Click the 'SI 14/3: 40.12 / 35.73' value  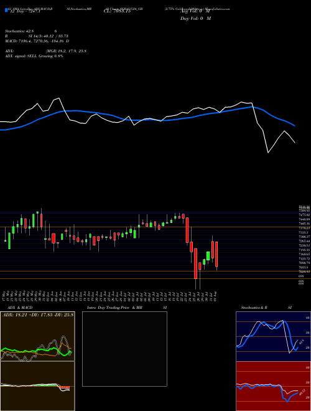tap(49, 36)
